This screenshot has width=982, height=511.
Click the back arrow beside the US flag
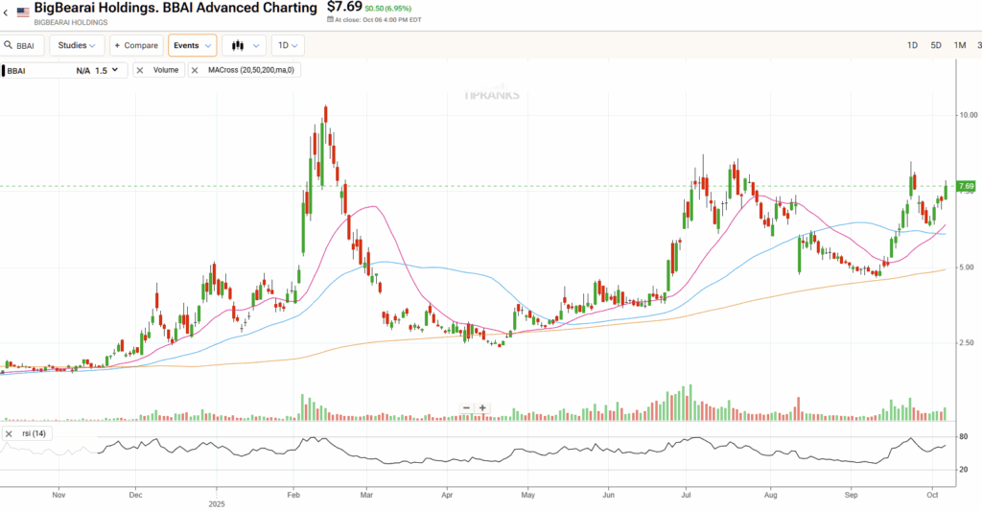click(5, 12)
